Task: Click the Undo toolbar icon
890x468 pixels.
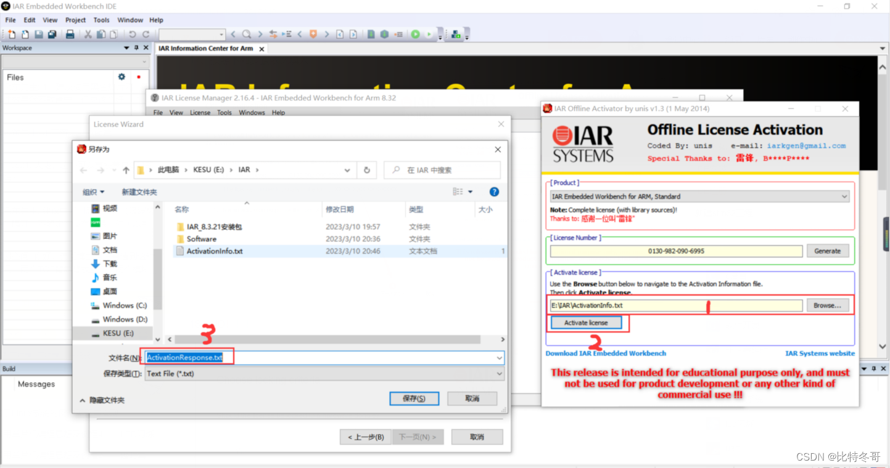Action: point(132,34)
